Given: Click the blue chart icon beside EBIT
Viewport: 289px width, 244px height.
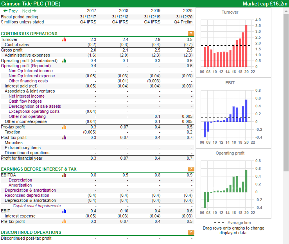Looking at the screenshot, I should pos(64,211).
